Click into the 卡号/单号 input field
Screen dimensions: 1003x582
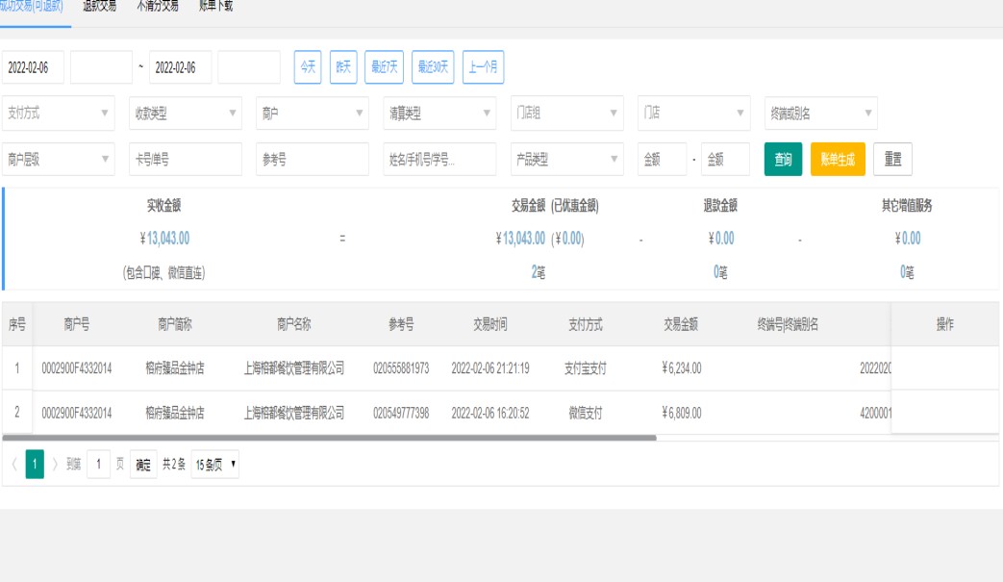tap(186, 160)
